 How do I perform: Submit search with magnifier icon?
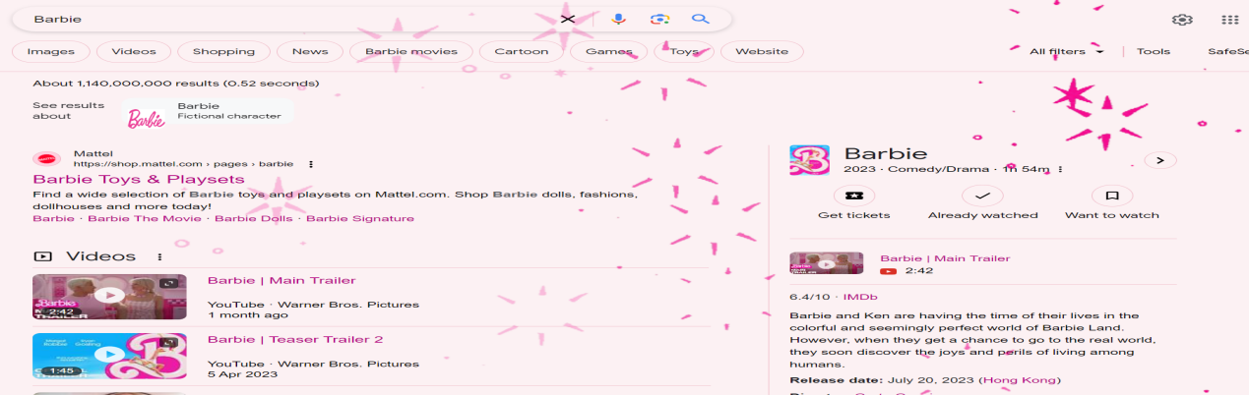click(x=701, y=19)
